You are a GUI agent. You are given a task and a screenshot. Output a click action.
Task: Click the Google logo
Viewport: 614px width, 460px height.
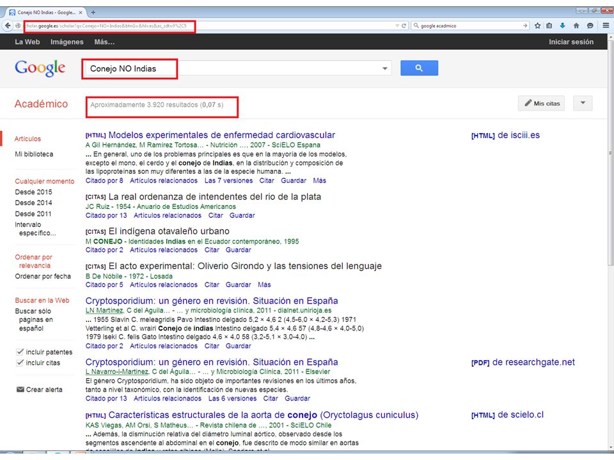pyautogui.click(x=40, y=68)
